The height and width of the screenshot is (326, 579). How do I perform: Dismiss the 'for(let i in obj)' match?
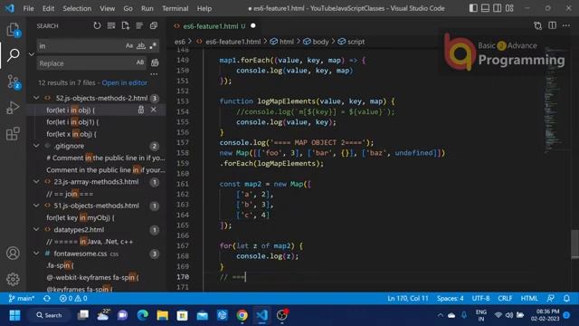click(153, 110)
